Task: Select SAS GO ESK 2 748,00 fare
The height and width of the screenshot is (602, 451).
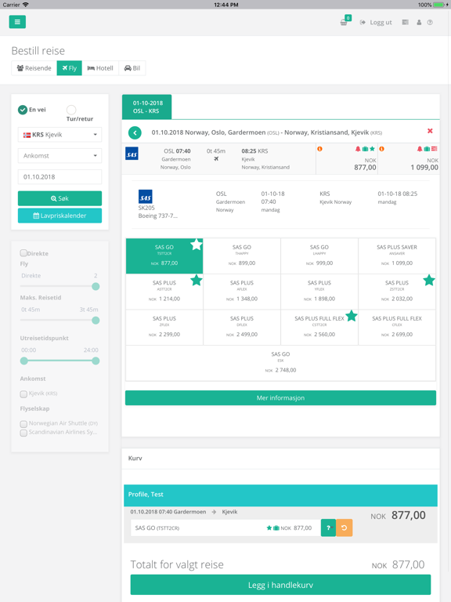Action: pos(281,363)
